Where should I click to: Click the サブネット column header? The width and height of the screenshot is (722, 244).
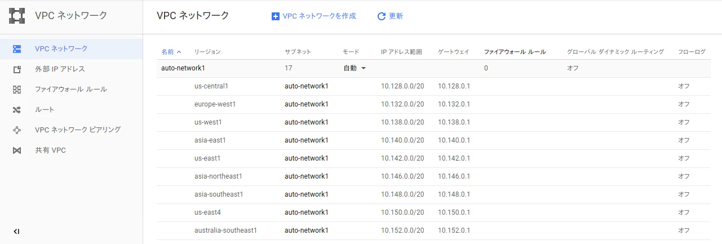tap(298, 51)
